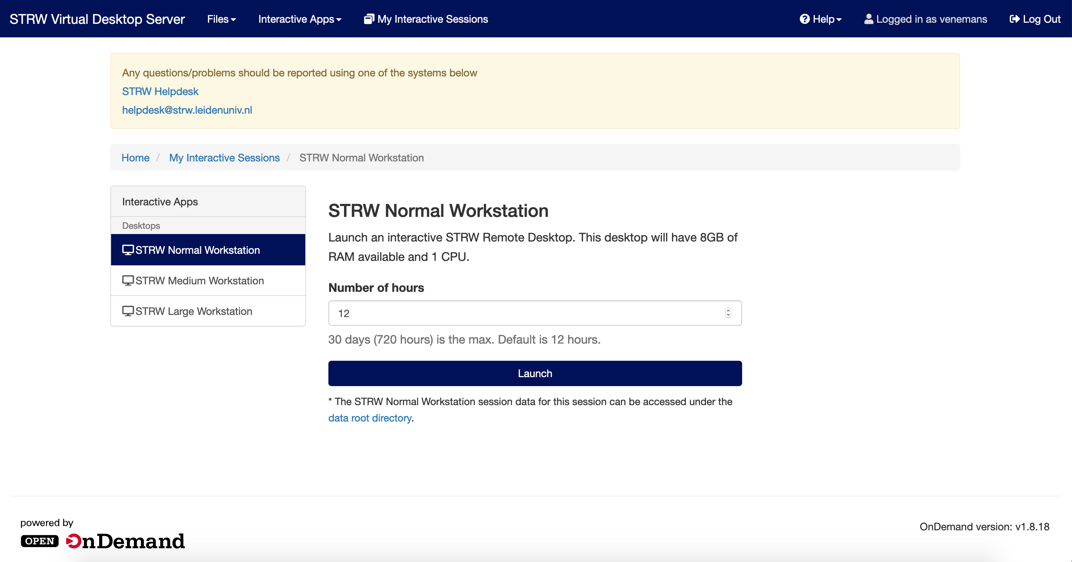Click the monitor icon beside STRW Normal Workstation

point(128,250)
